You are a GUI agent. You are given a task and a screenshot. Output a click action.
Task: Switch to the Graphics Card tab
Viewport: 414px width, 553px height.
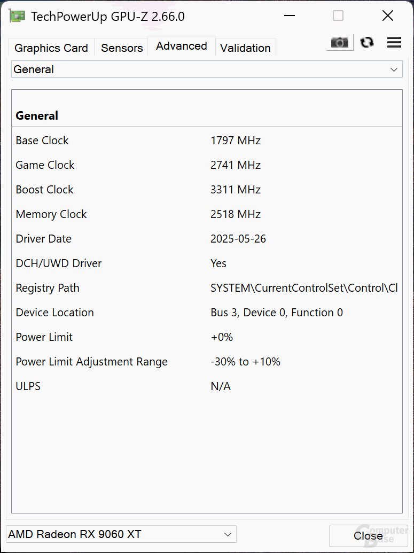click(x=51, y=48)
